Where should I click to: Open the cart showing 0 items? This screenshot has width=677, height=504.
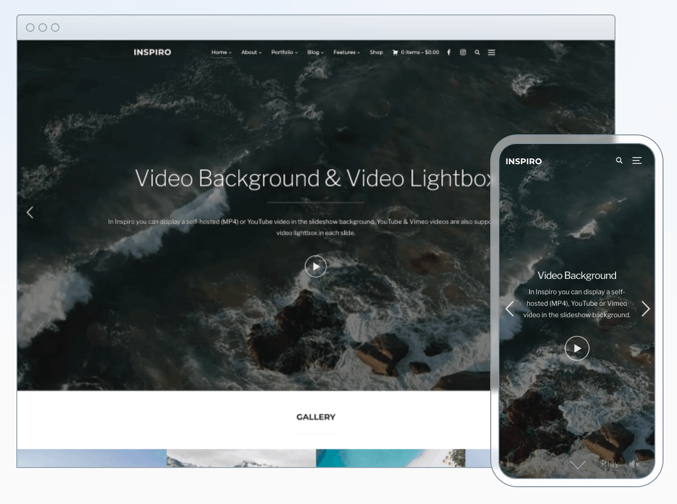416,52
